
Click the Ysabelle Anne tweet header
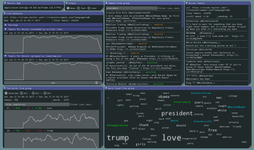tap(203, 61)
